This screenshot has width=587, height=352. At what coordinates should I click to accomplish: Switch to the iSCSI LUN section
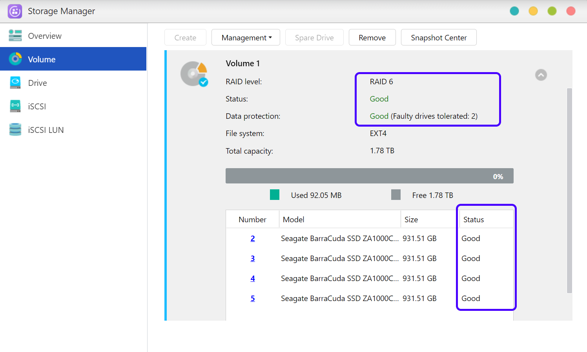[46, 130]
